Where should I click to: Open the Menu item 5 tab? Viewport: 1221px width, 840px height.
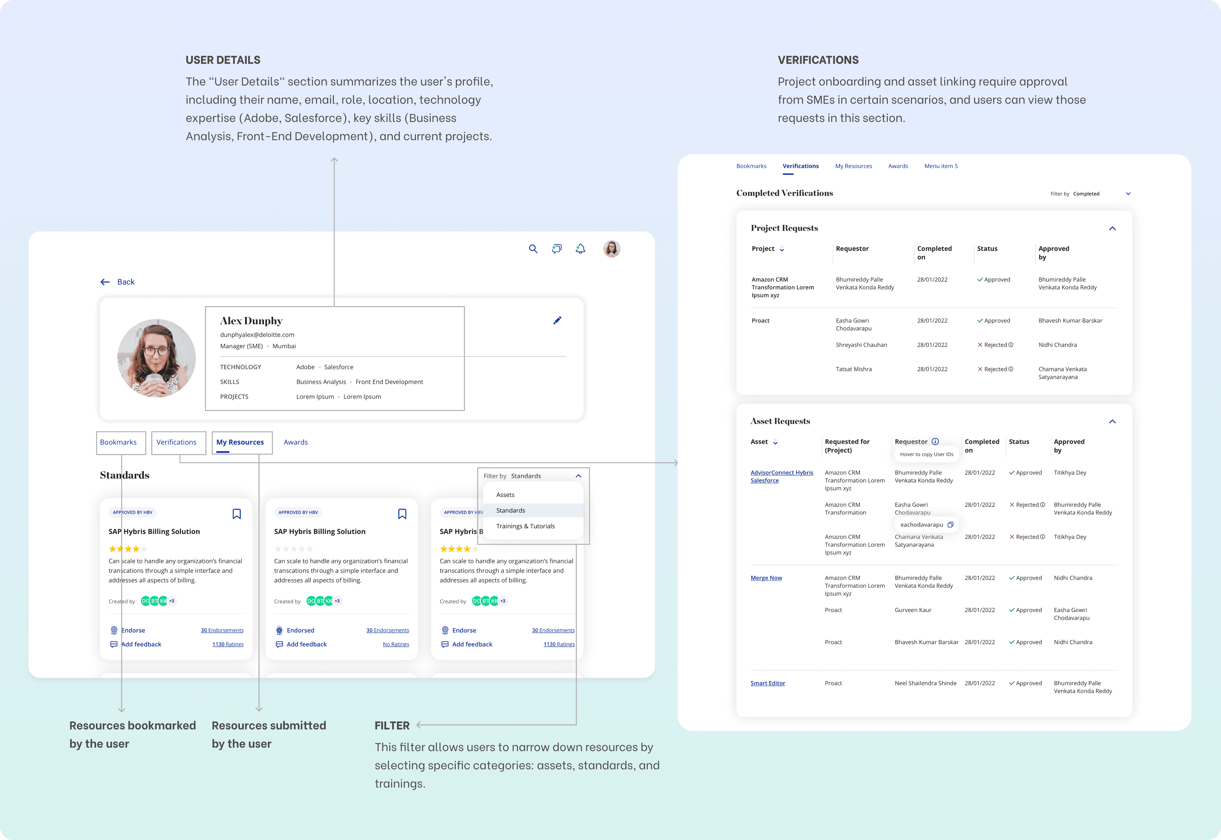(x=941, y=166)
